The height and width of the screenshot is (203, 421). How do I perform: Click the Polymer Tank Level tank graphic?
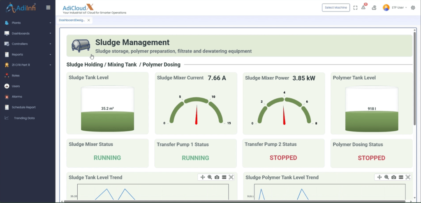[372, 109]
